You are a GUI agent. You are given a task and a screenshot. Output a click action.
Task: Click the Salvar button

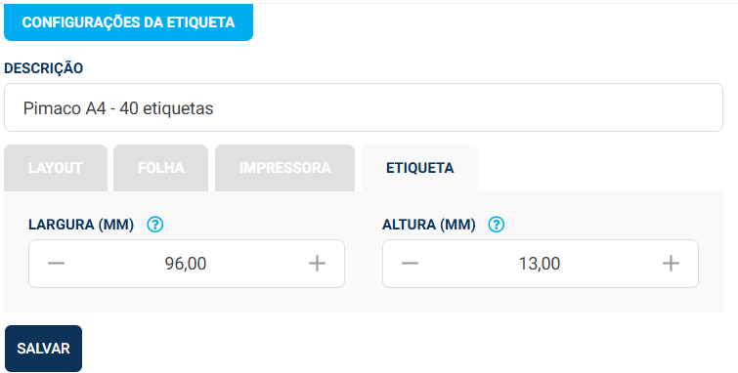click(43, 349)
